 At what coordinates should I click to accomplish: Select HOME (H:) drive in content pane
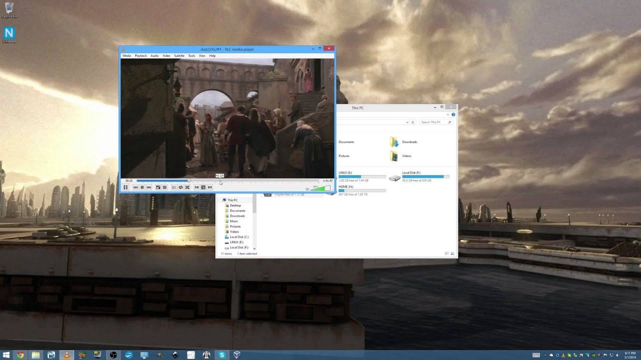coord(362,190)
